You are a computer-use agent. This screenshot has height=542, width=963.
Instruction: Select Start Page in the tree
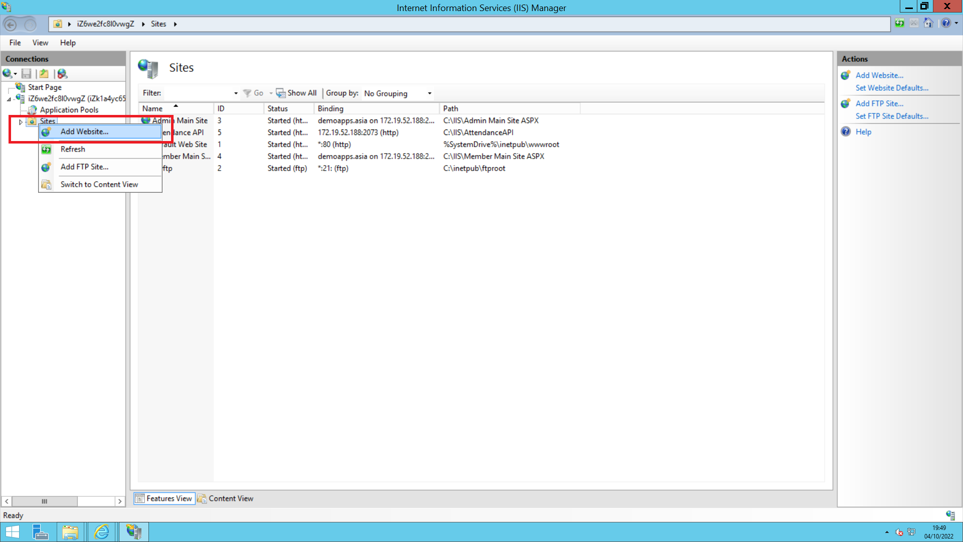45,87
